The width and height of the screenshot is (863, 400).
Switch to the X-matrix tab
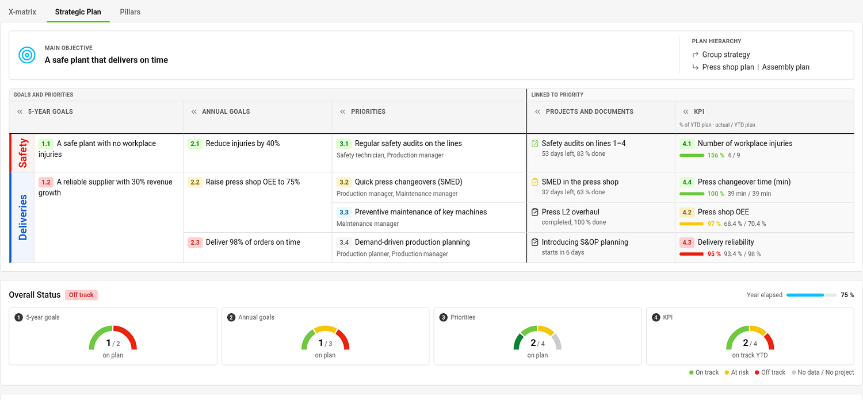pyautogui.click(x=22, y=11)
